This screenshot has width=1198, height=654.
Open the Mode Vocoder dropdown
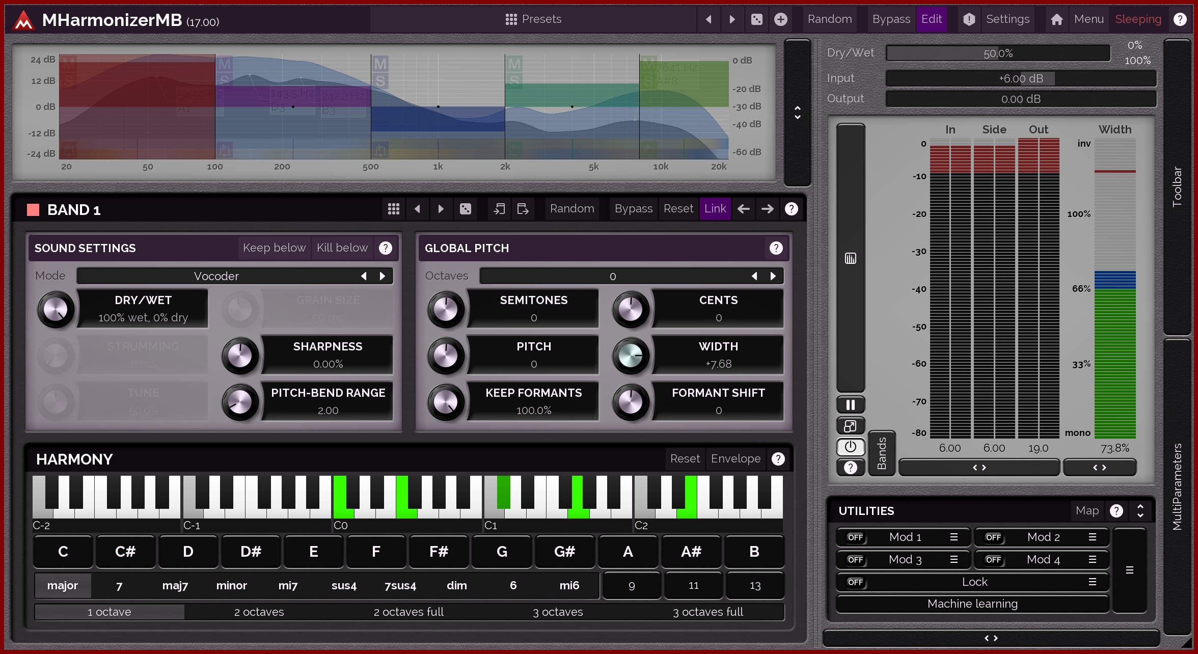coord(216,276)
